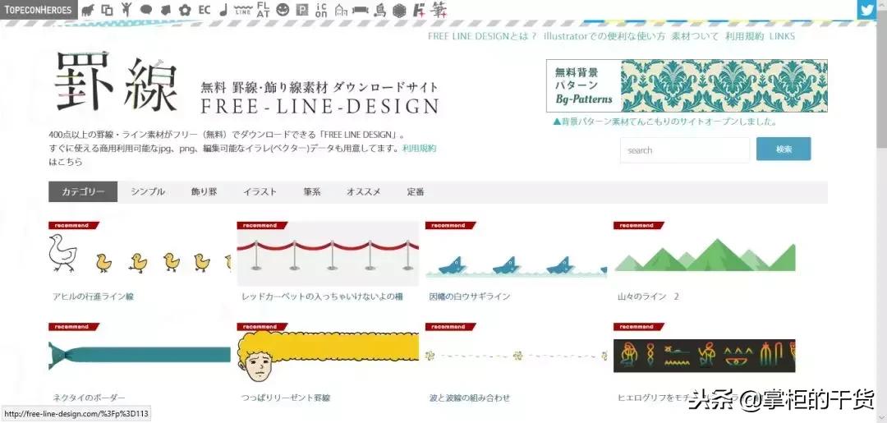This screenshot has height=423, width=887.
Task: Open the LINKS navigation link
Action: [782, 36]
